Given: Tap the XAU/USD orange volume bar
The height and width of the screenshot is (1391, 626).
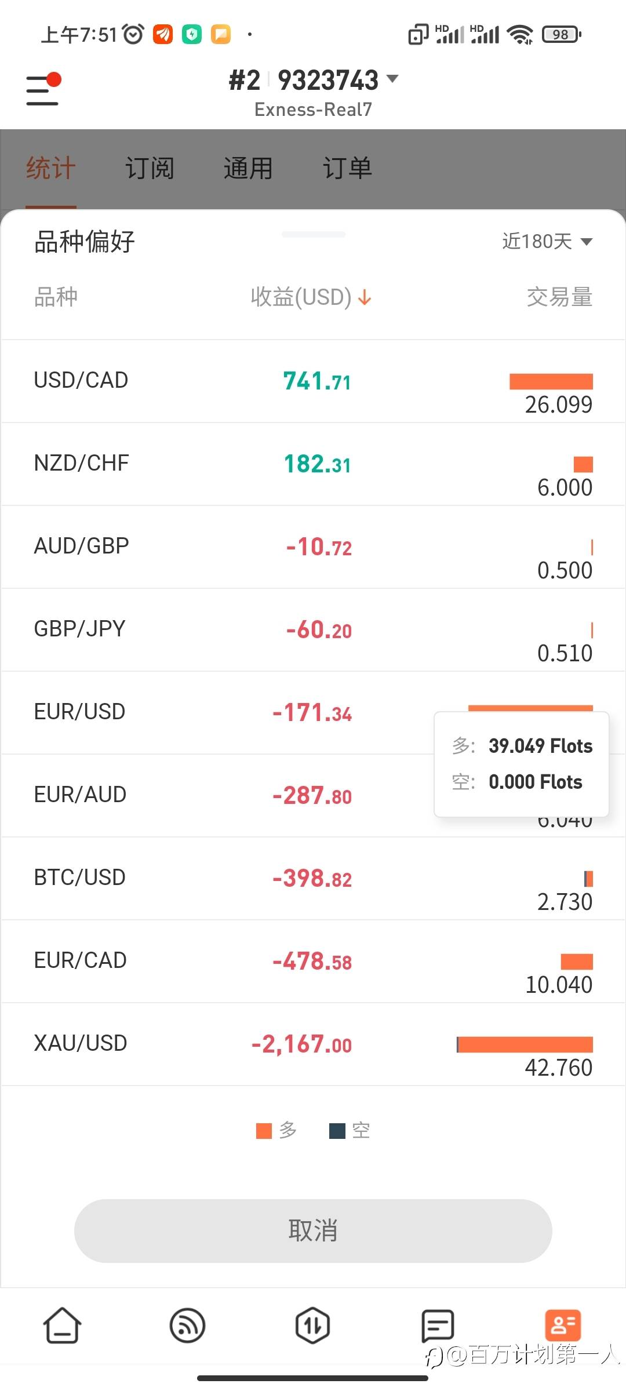Looking at the screenshot, I should point(525,1044).
